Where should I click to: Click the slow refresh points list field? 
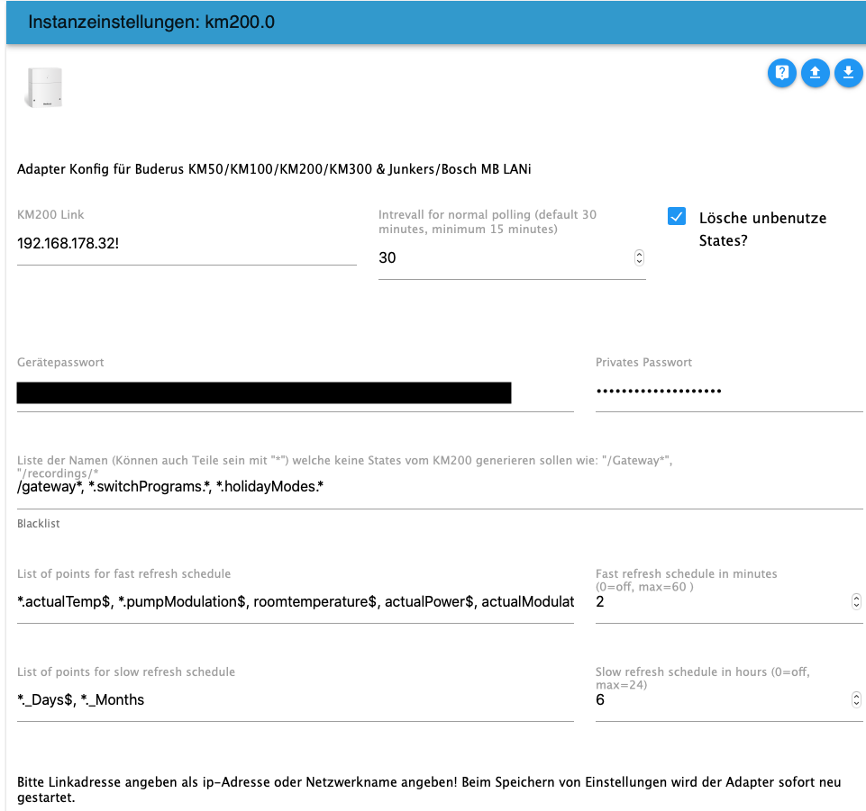(x=295, y=700)
